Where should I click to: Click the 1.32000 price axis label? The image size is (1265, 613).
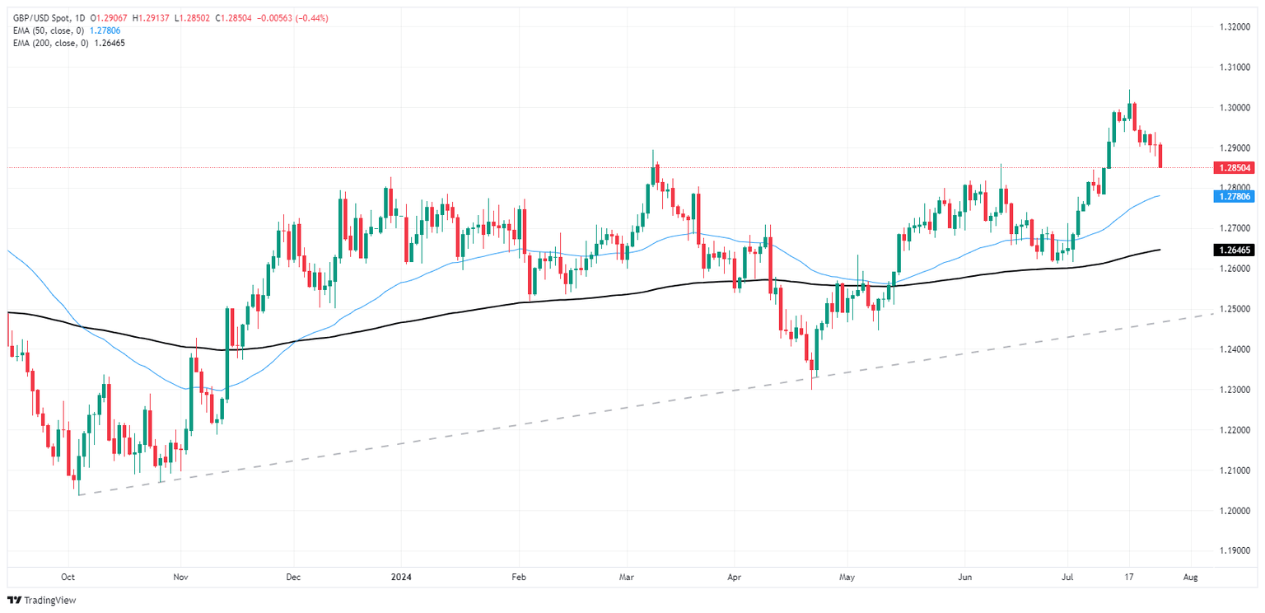click(x=1231, y=27)
